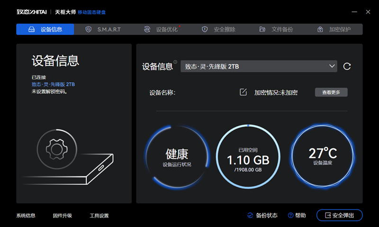The height and width of the screenshot is (227, 379).
Task: Click the backup status checkmark icon
Action: click(x=250, y=216)
